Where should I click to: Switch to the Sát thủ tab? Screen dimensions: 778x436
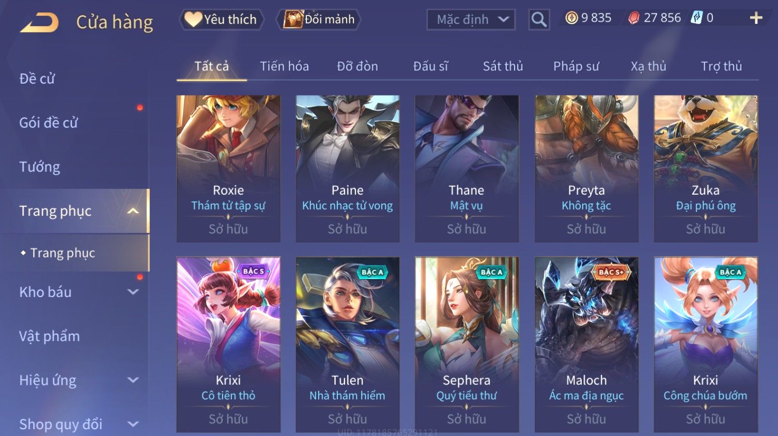coord(503,66)
